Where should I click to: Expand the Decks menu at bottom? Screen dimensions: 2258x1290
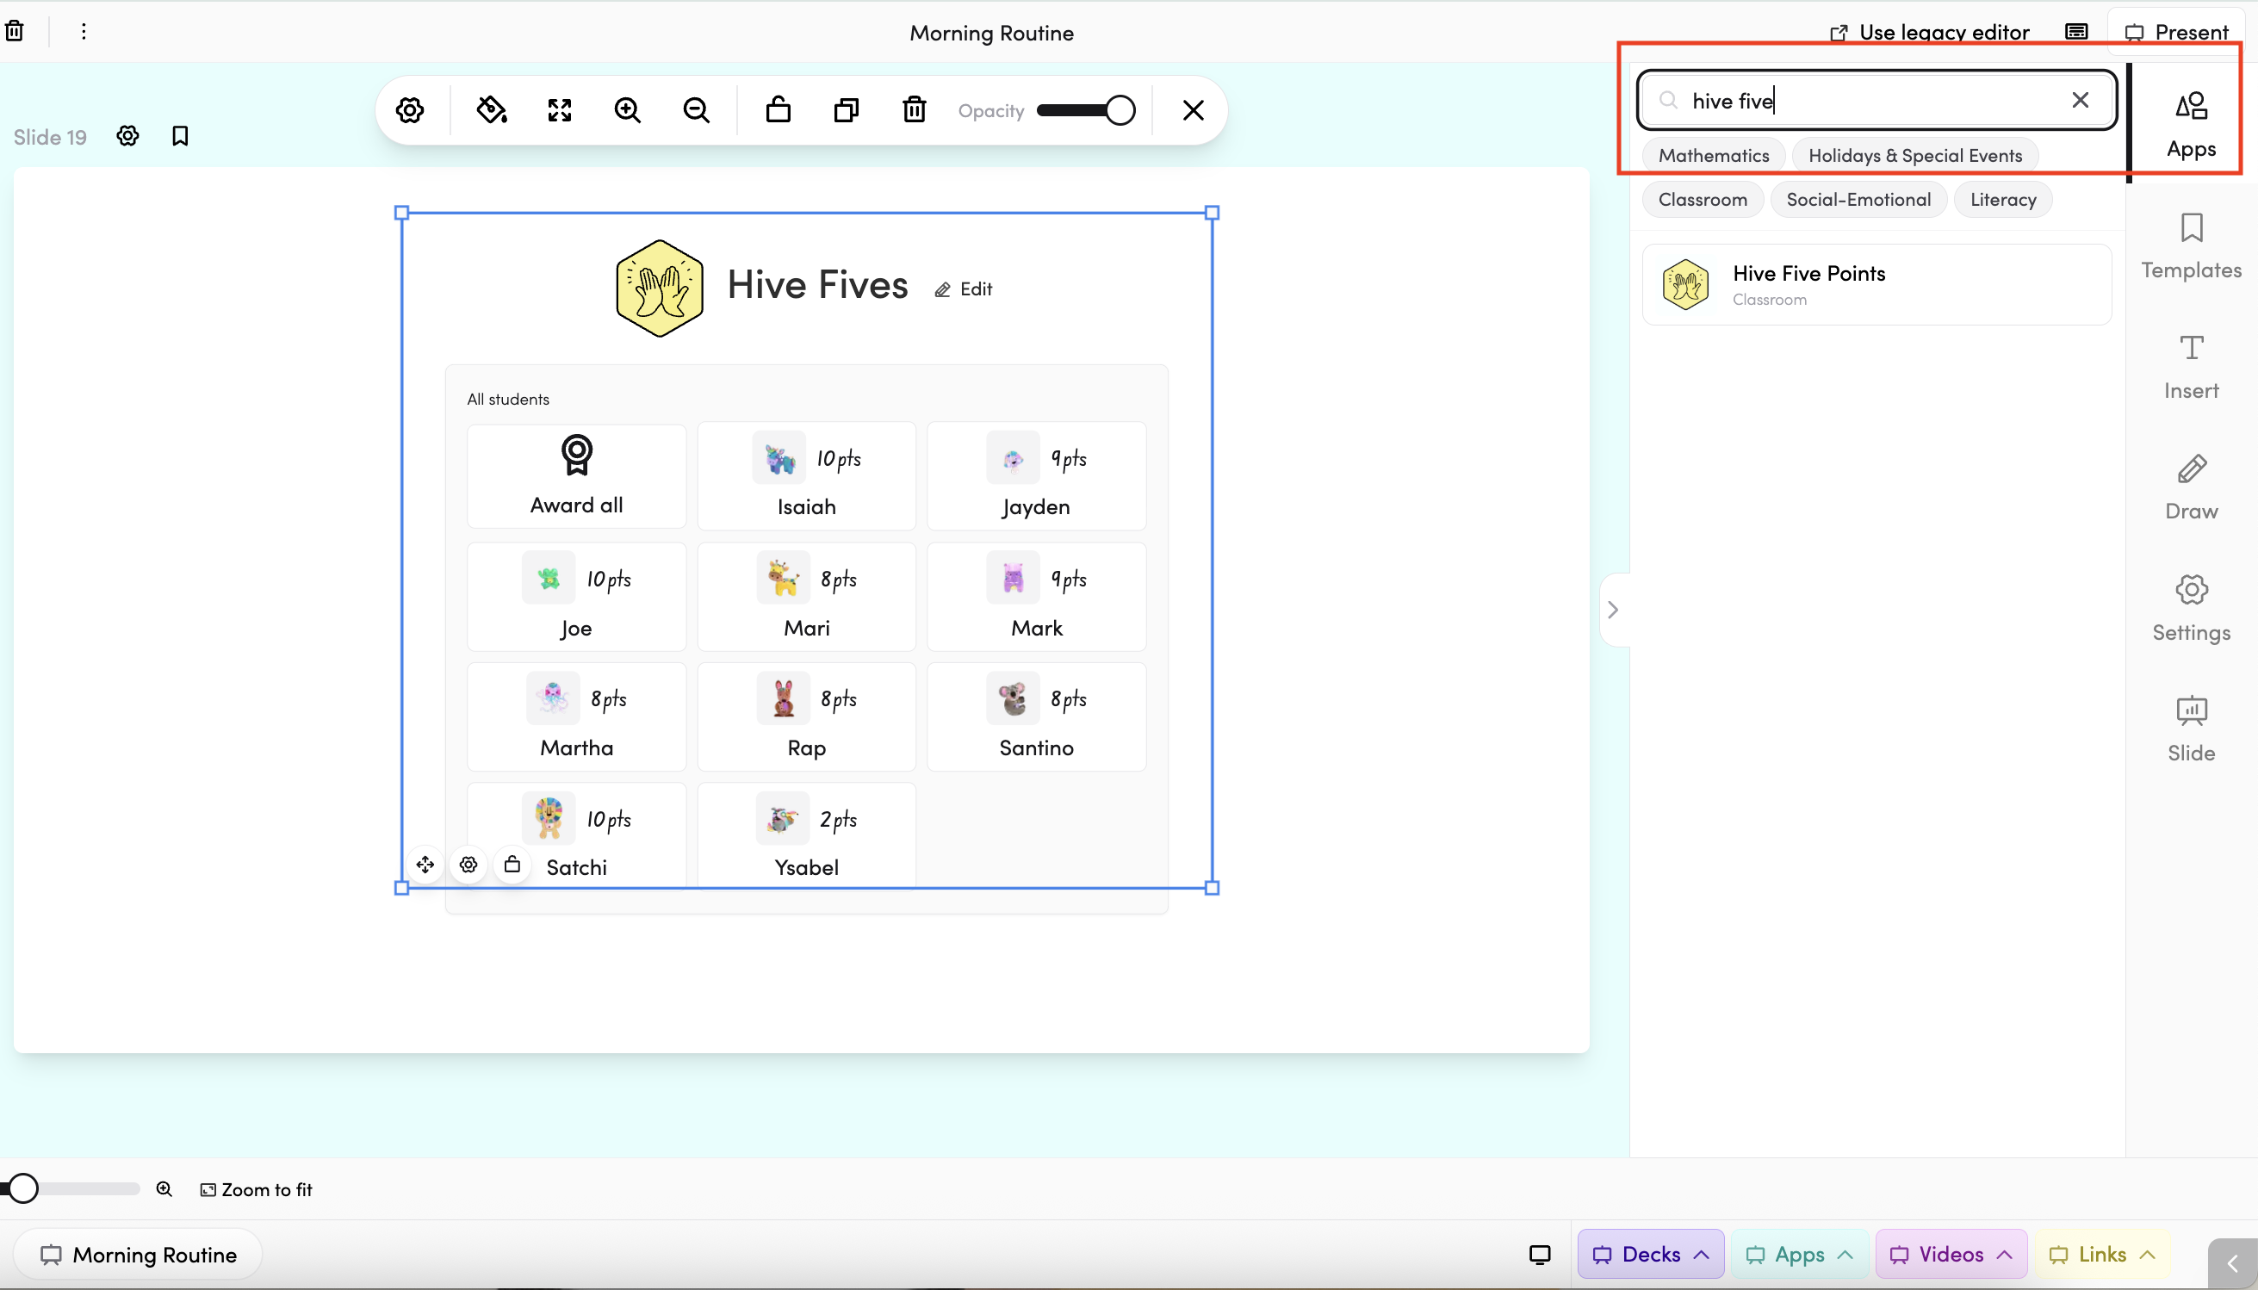[x=1650, y=1254]
